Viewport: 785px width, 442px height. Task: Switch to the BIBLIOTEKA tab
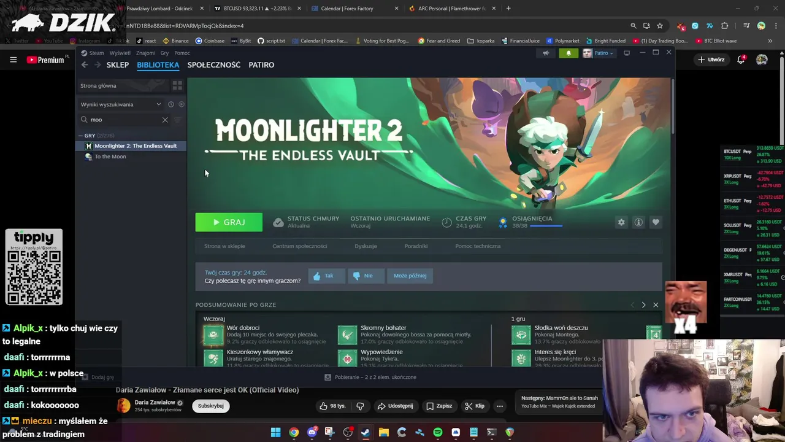(x=158, y=65)
